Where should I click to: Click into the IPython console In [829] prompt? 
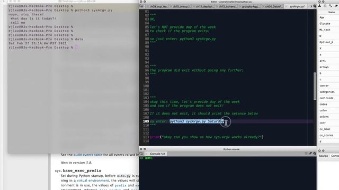(147, 158)
